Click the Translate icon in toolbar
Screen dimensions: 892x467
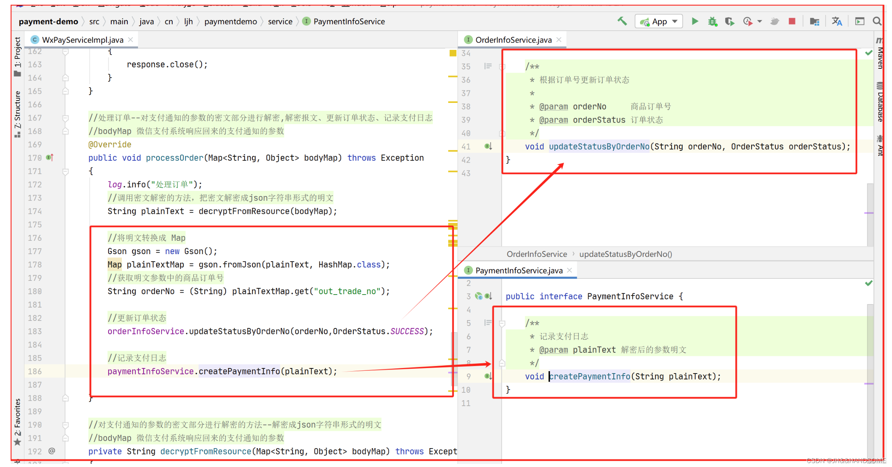click(x=837, y=21)
